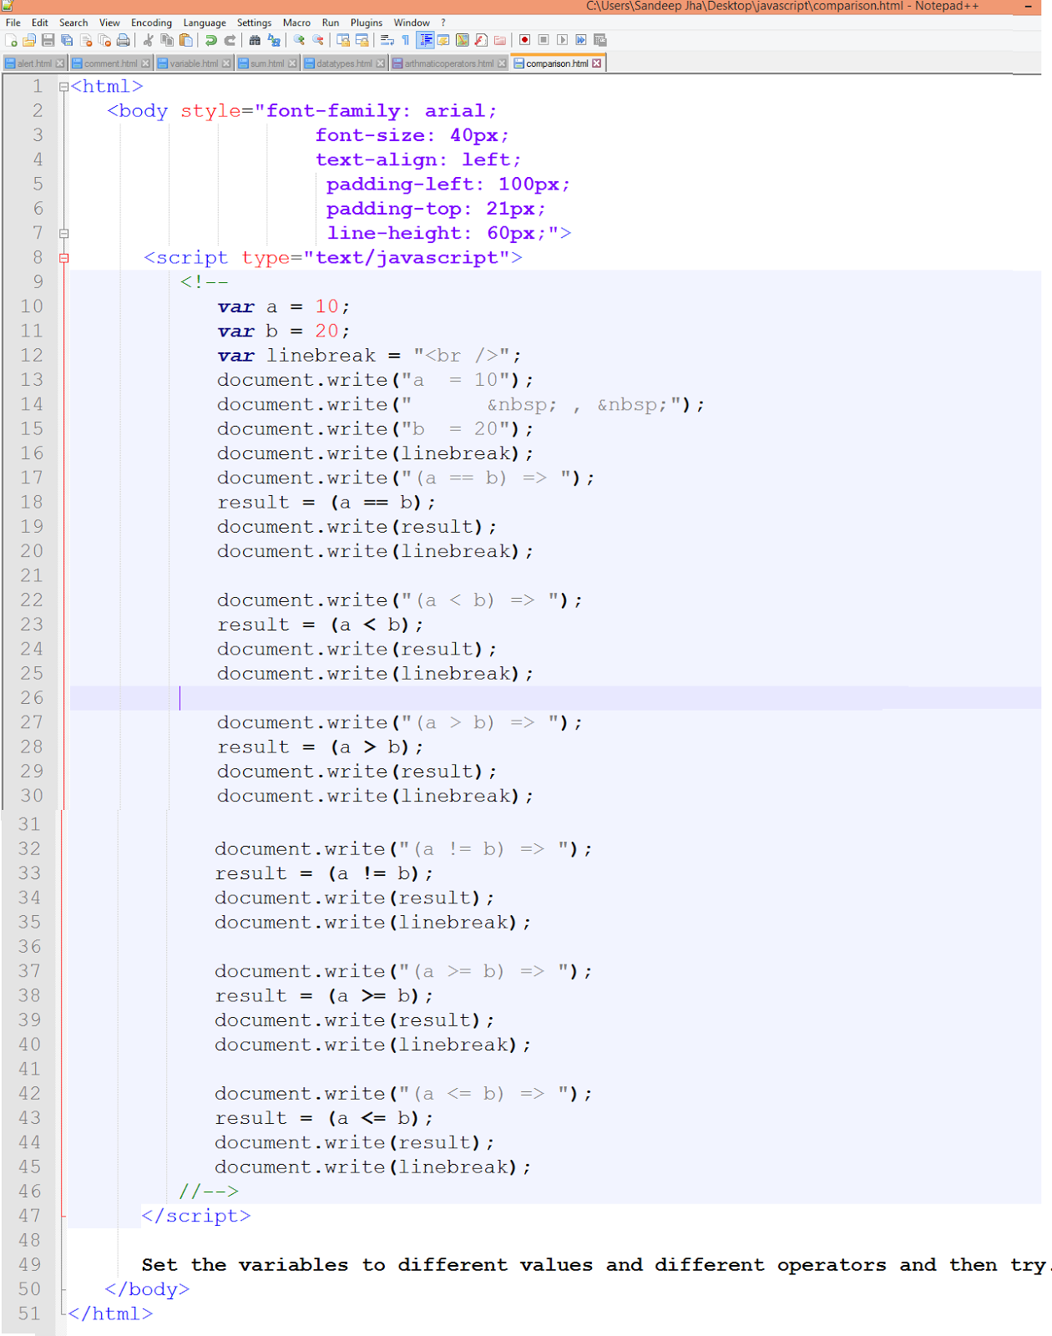Screen dimensions: 1052x1336
Task: Open the Folder as Workspace icon
Action: click(500, 40)
